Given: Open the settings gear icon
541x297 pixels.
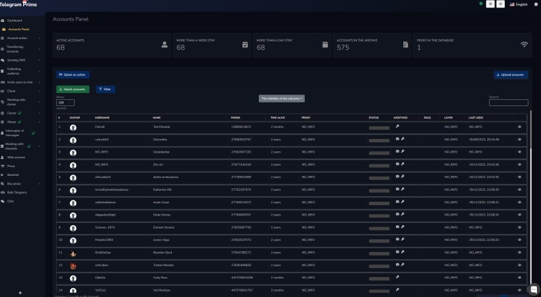Looking at the screenshot, I should (x=536, y=4).
